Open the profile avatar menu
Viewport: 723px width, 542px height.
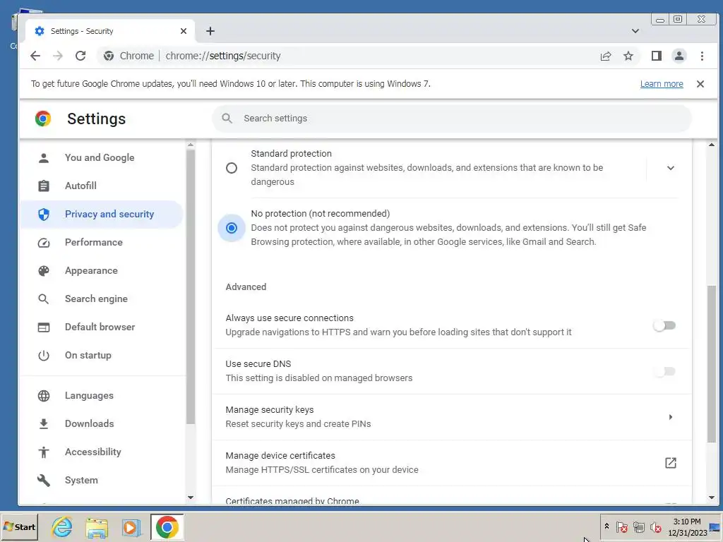click(679, 56)
